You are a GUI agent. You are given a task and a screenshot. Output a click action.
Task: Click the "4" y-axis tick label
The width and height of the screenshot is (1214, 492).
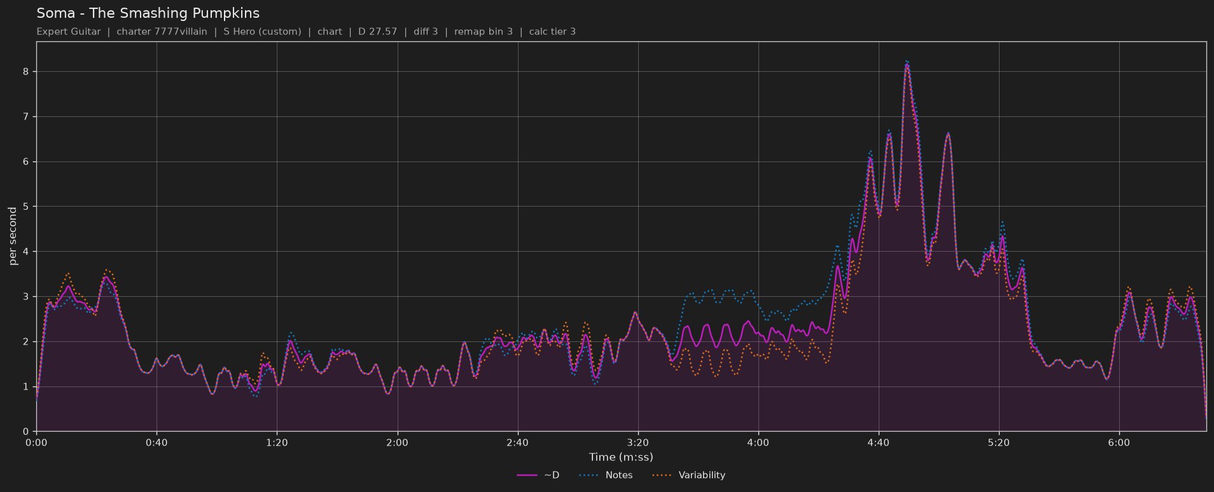(27, 252)
